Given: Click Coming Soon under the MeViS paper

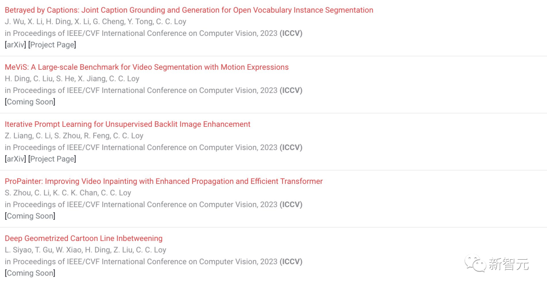Looking at the screenshot, I should 30,102.
